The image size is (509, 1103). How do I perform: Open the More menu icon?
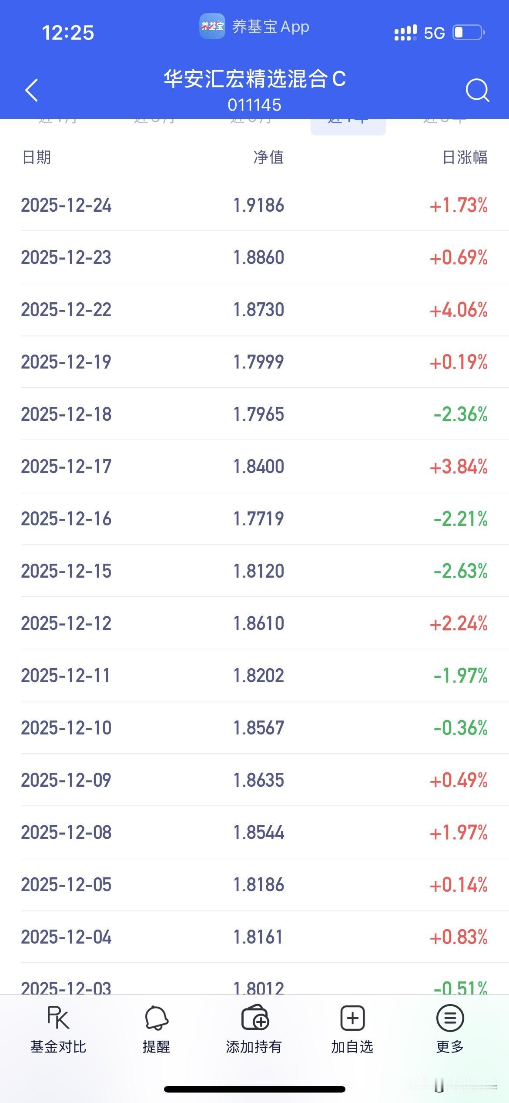[450, 1018]
